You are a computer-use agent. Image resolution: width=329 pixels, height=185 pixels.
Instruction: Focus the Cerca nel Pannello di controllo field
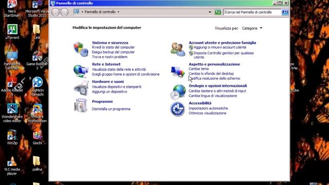tap(252, 12)
